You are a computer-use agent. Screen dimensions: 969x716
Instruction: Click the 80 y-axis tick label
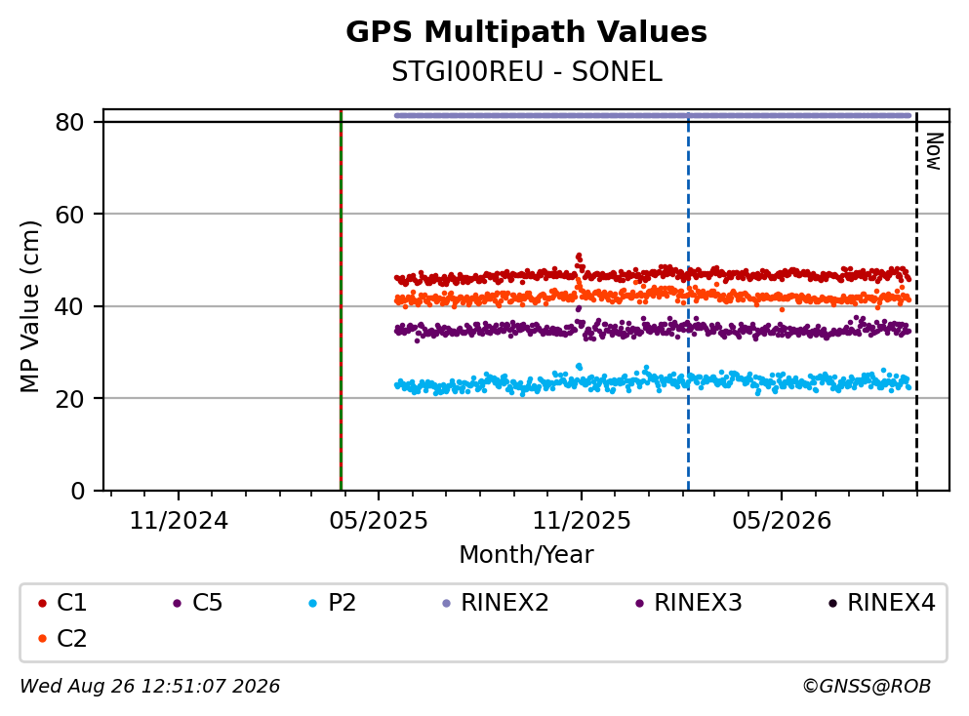[69, 122]
